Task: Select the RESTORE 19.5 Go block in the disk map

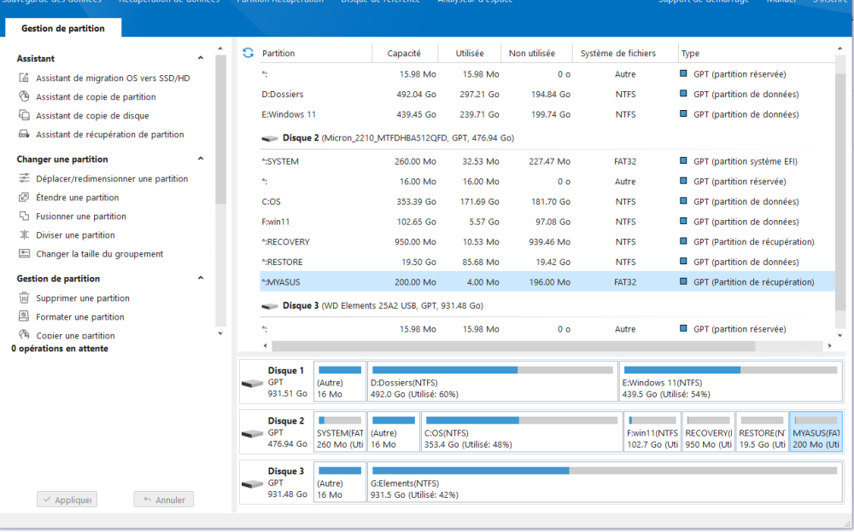Action: coord(763,432)
